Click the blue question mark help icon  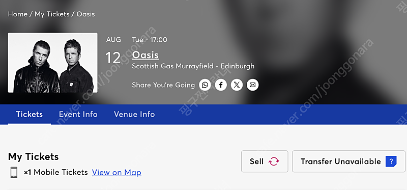391,161
